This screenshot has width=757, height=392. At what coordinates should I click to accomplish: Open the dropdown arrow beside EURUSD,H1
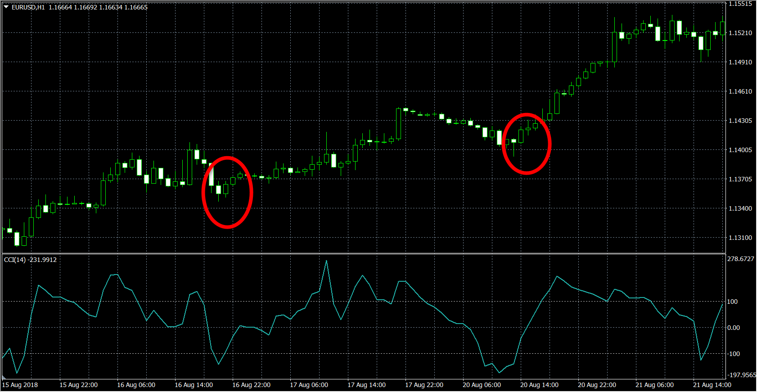click(x=6, y=7)
